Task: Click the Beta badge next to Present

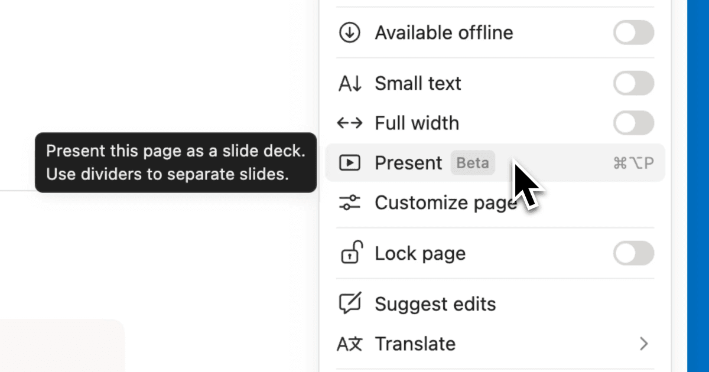Action: 472,163
